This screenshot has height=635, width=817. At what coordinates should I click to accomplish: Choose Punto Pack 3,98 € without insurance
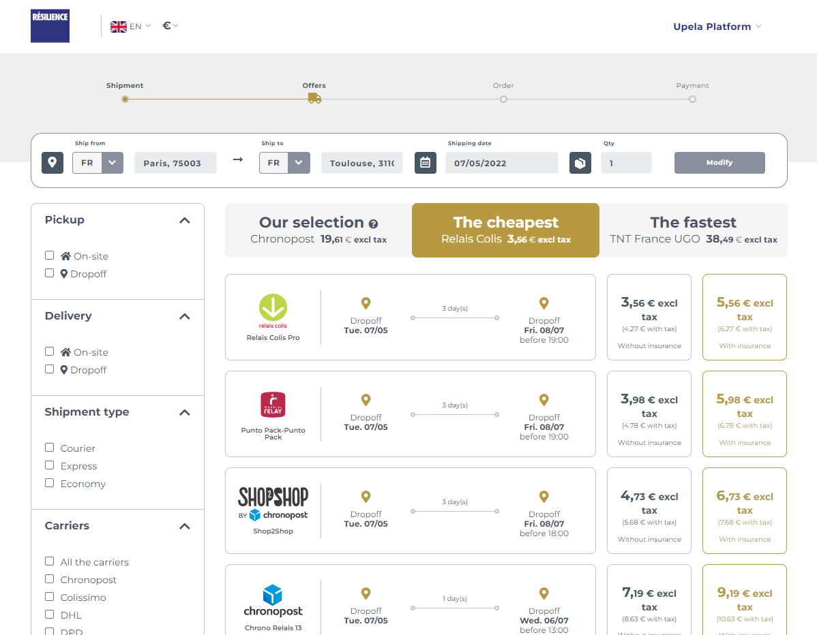(x=649, y=414)
